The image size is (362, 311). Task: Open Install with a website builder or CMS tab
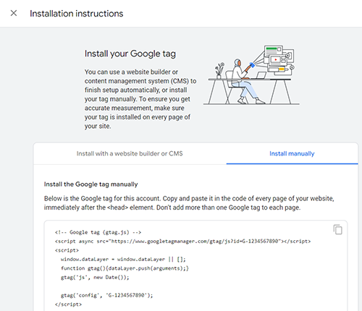pos(130,153)
